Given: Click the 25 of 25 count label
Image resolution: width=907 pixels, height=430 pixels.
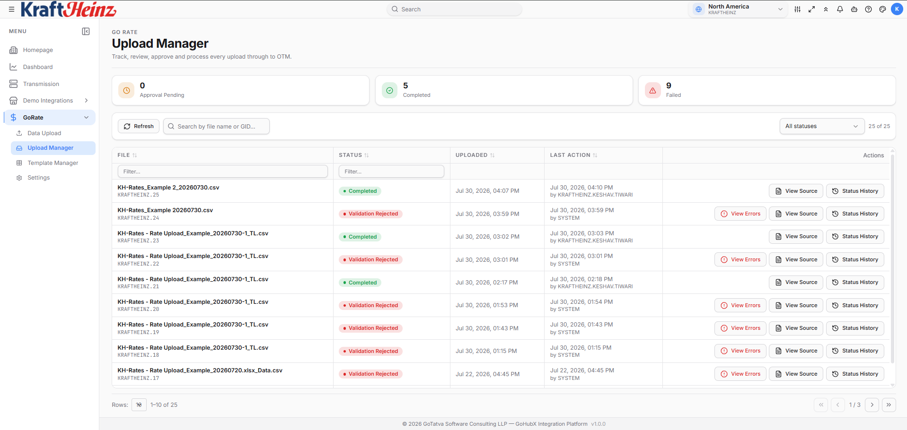Looking at the screenshot, I should click(879, 126).
